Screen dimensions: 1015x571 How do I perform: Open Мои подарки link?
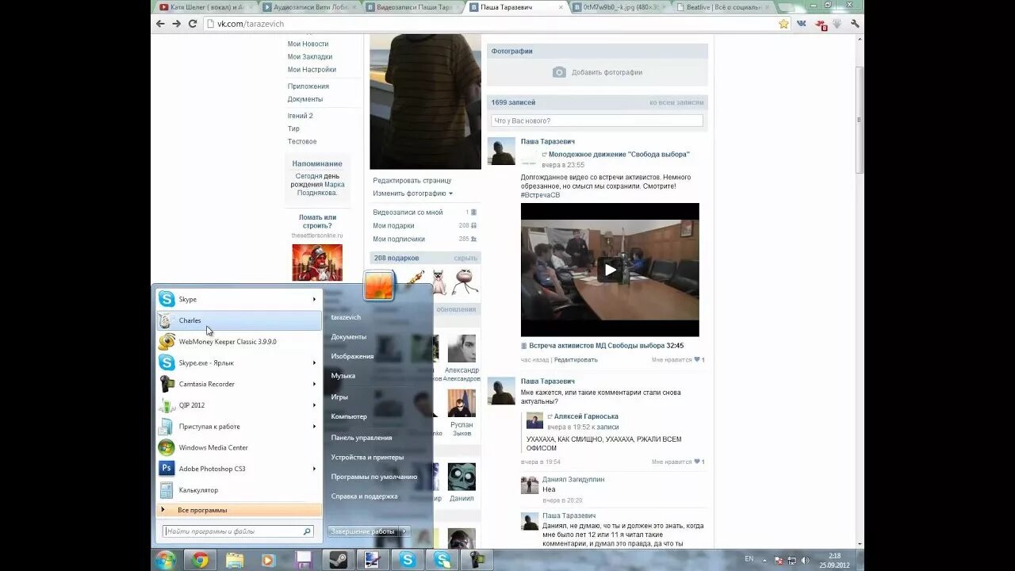[393, 226]
